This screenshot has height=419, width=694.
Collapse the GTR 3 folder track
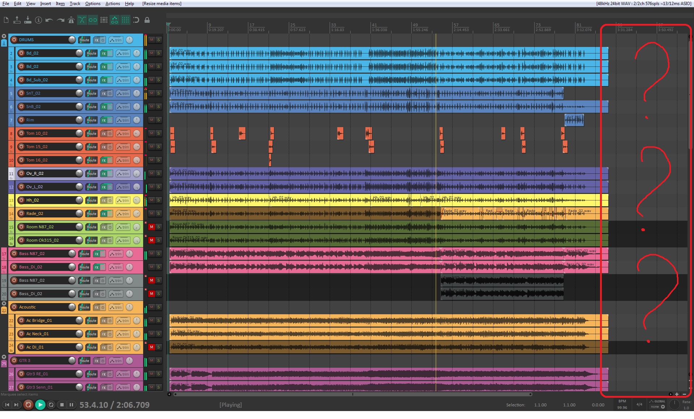4,357
